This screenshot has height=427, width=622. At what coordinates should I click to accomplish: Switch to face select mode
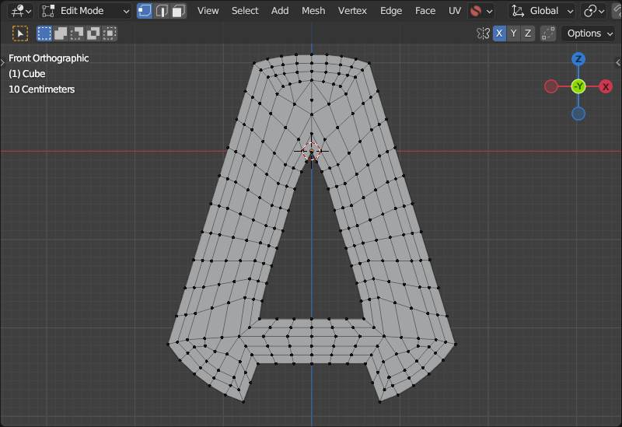click(x=179, y=11)
